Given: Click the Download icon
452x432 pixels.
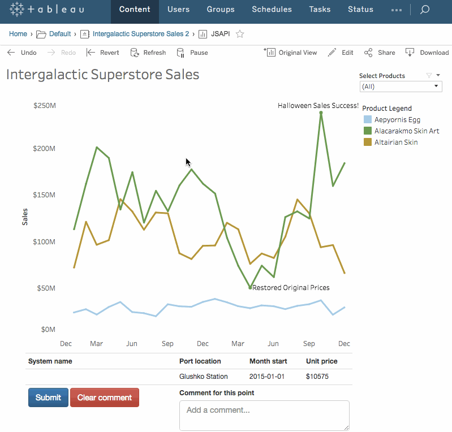Looking at the screenshot, I should click(410, 53).
